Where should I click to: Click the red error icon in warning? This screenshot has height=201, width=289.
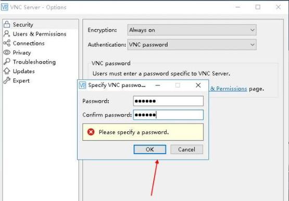pos(91,132)
